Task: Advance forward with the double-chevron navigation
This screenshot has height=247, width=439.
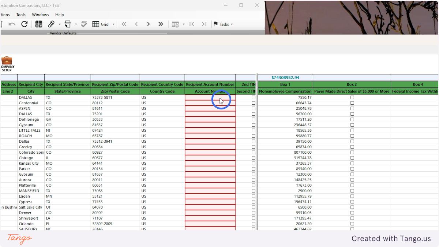Action: (161, 24)
